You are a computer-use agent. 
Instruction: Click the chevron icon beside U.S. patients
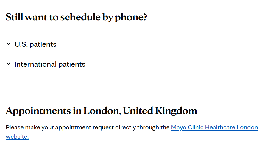coord(9,44)
